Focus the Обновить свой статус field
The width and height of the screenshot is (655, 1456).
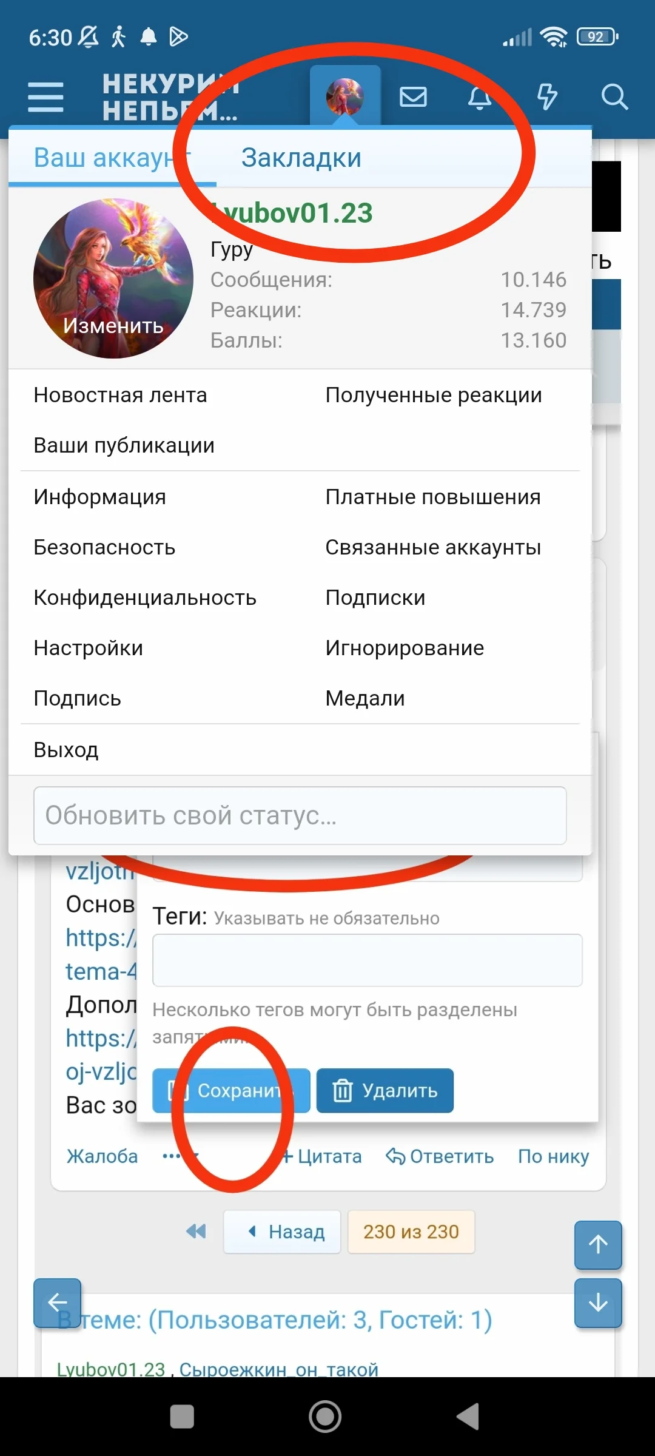click(300, 815)
